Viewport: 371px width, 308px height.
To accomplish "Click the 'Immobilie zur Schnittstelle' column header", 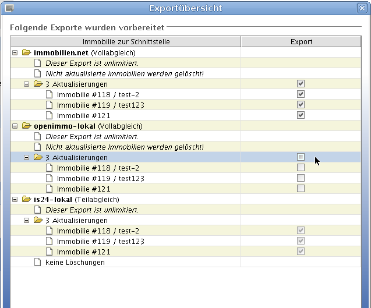I will 125,42.
